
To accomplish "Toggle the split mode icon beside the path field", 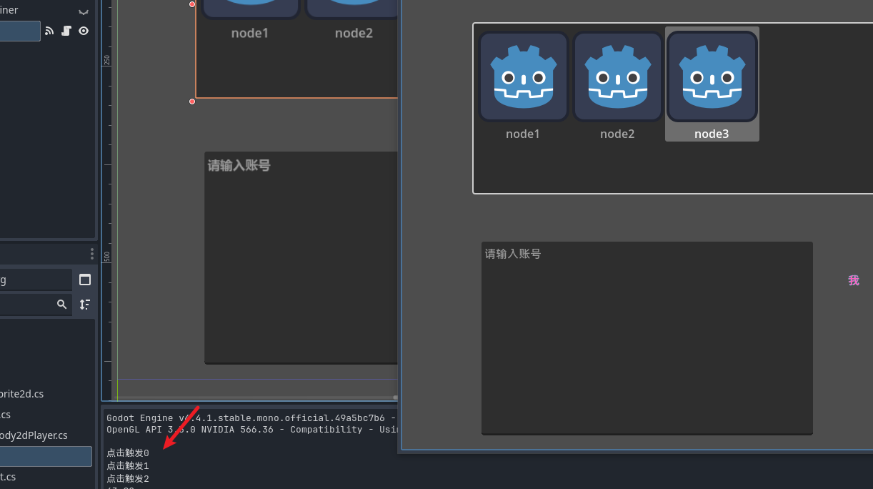I will point(85,280).
